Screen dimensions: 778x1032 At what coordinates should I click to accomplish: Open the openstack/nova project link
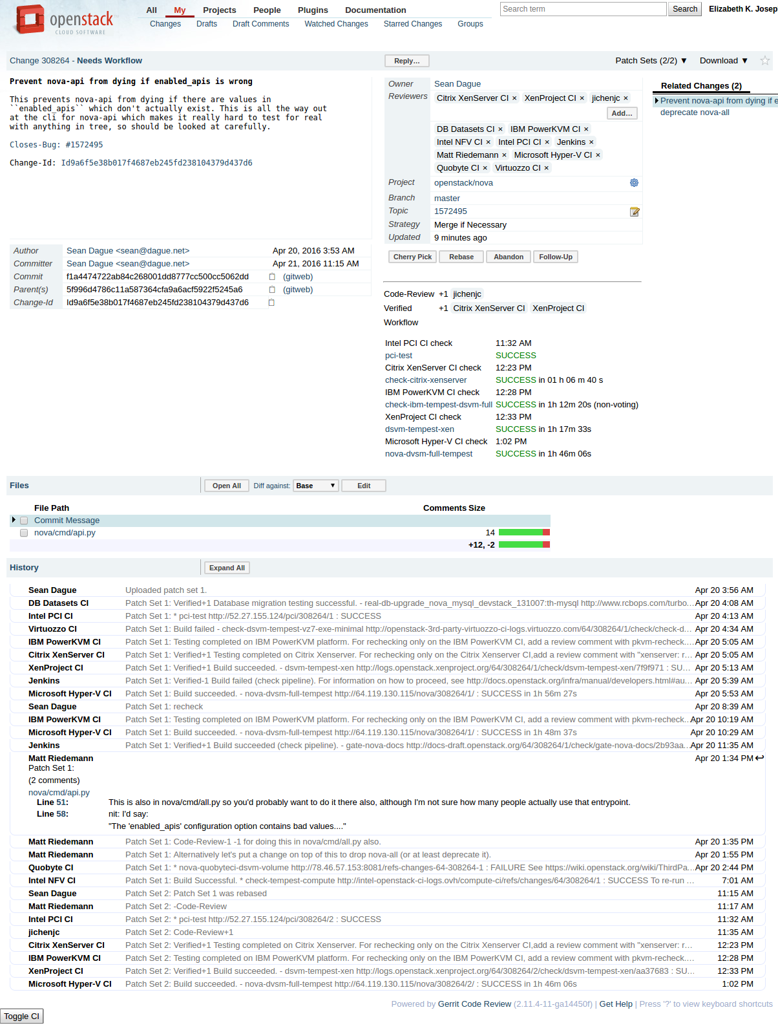point(463,183)
